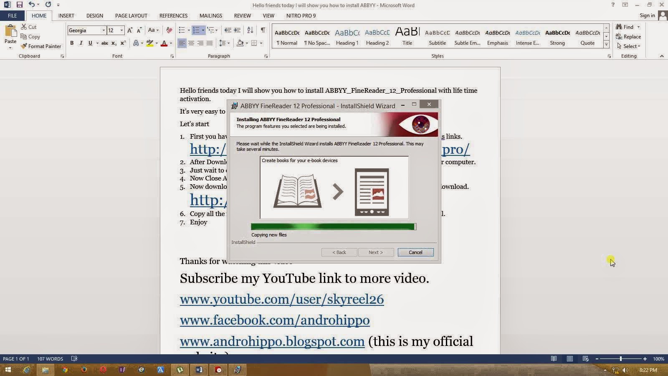Expand the Styles gallery More arrow
This screenshot has height=376, width=668.
(x=606, y=45)
